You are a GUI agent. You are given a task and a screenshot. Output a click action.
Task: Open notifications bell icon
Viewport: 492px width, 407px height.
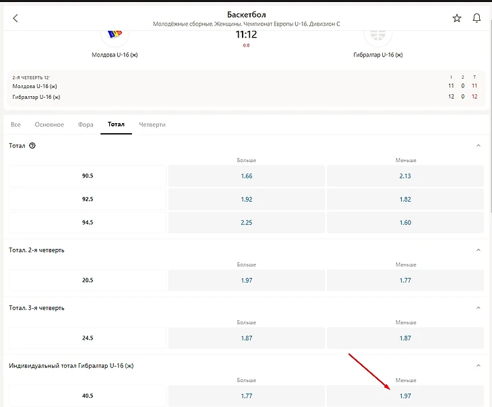[477, 18]
